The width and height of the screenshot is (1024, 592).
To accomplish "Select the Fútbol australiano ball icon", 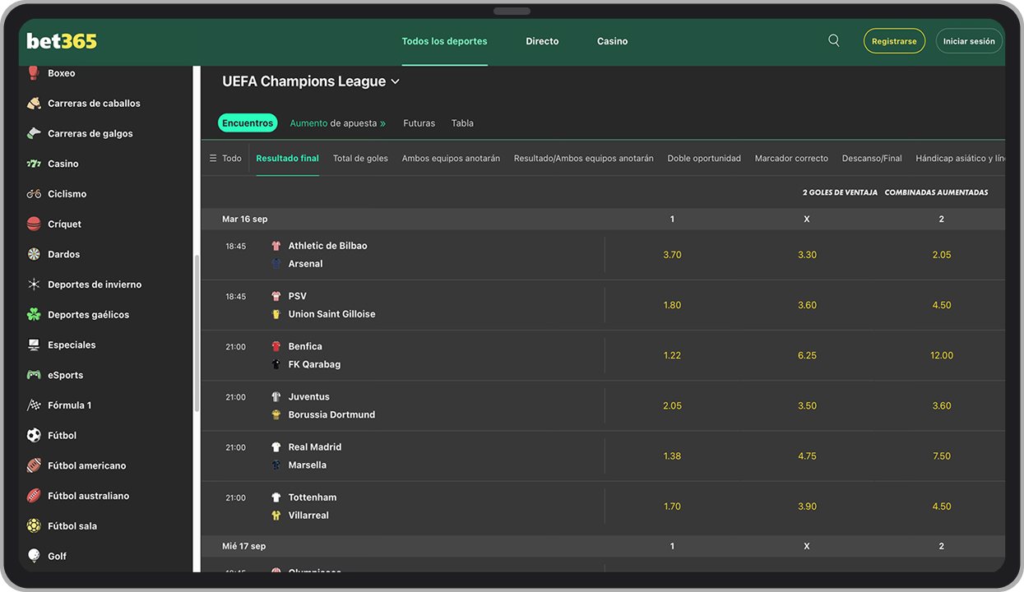I will [x=34, y=496].
